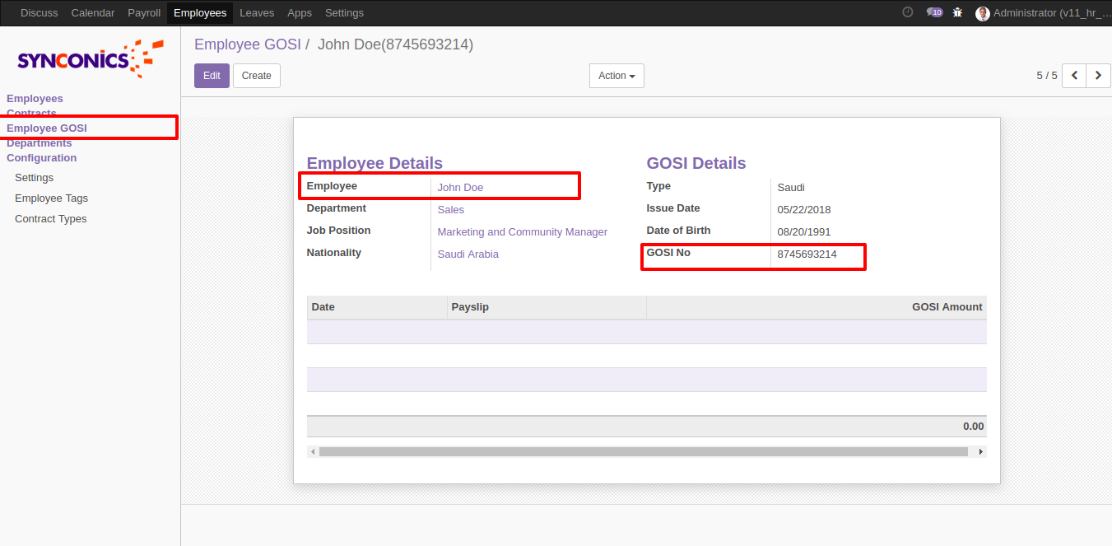1112x546 pixels.
Task: Open the conversations chat icon with badge
Action: (933, 12)
